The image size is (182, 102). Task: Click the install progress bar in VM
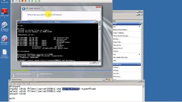(61, 70)
